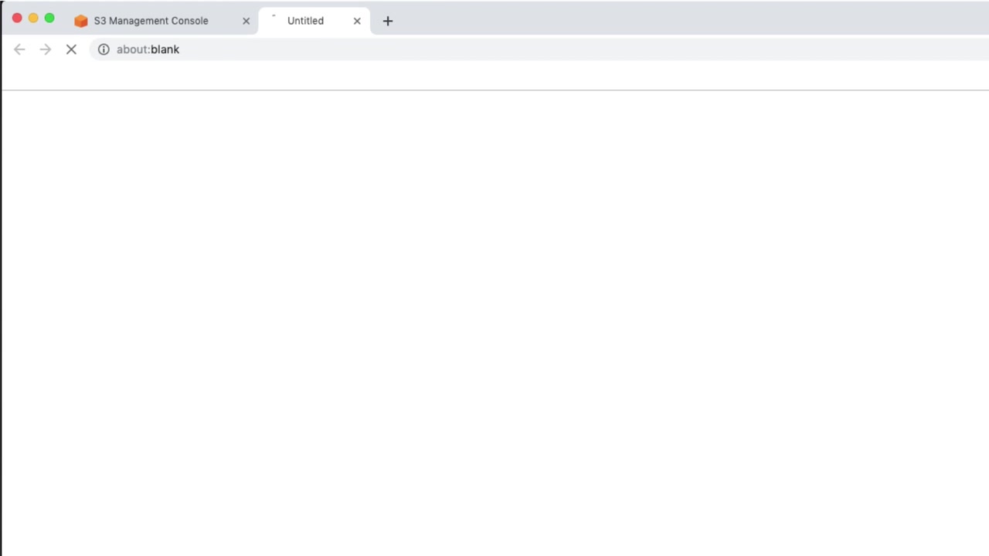This screenshot has width=989, height=556.
Task: Go forward using the forward arrow
Action: (46, 49)
